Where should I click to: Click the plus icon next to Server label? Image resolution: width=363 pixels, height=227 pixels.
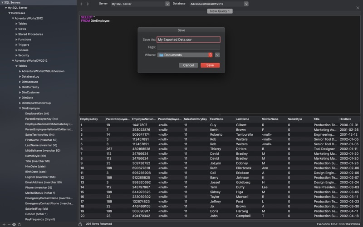[x=82, y=4]
